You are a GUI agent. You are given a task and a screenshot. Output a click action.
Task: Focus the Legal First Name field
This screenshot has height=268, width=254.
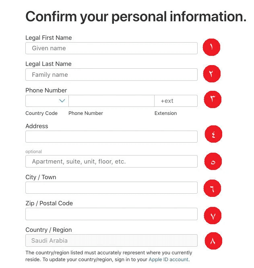[x=111, y=48]
